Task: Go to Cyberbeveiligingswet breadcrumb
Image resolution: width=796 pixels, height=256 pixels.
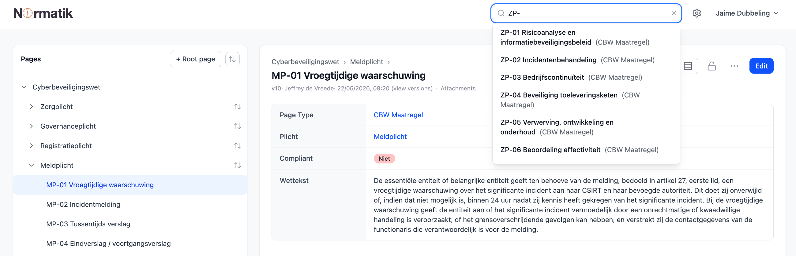Action: click(305, 62)
